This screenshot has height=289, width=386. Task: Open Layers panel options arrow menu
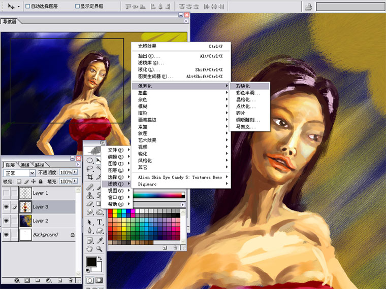point(78,164)
